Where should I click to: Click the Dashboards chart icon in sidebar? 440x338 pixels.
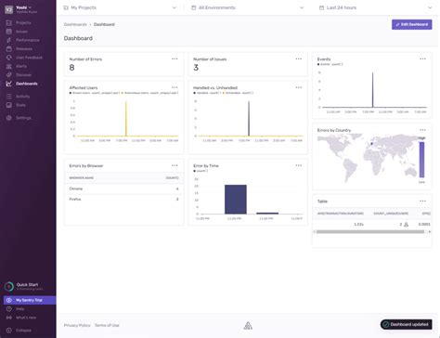(9, 84)
